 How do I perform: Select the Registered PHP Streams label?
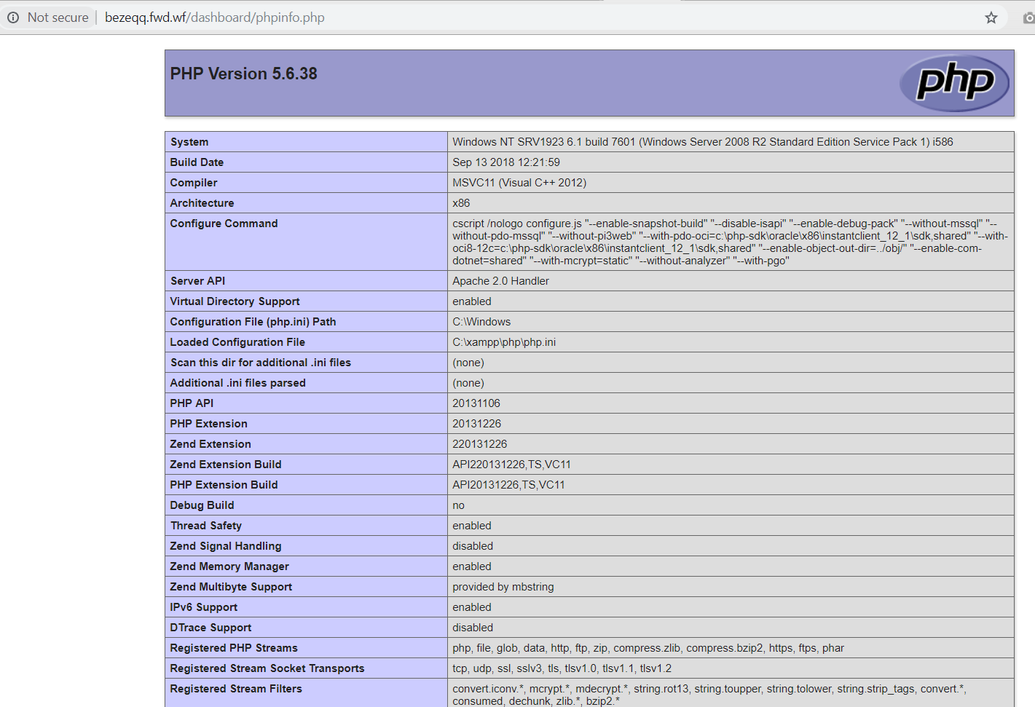pos(234,648)
